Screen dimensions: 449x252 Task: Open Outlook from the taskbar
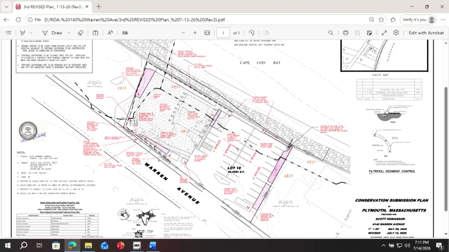tap(104, 245)
